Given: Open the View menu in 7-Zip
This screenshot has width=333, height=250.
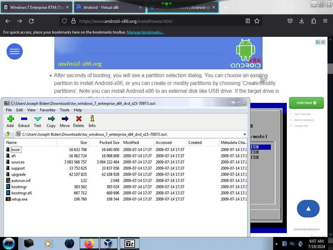Looking at the screenshot, I should pyautogui.click(x=31, y=110).
